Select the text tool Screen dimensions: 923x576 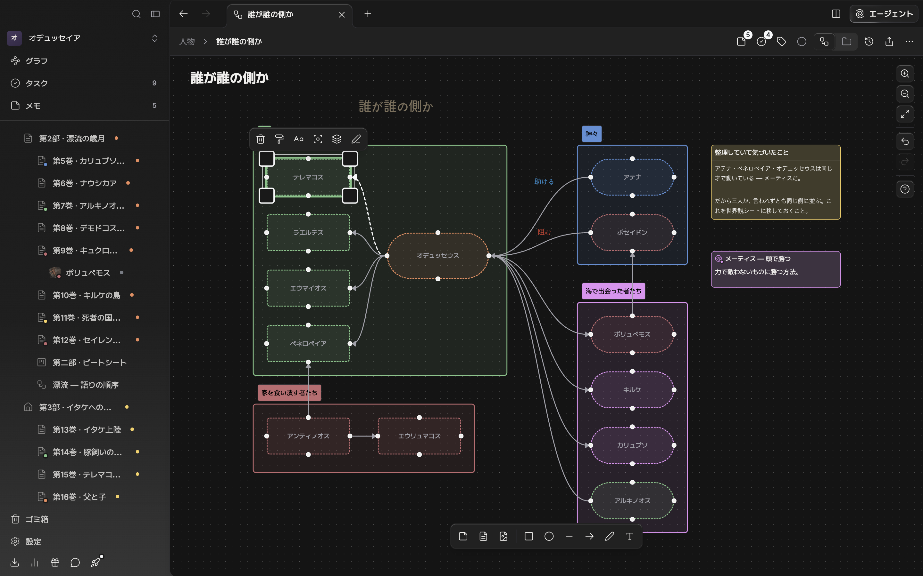[630, 536]
